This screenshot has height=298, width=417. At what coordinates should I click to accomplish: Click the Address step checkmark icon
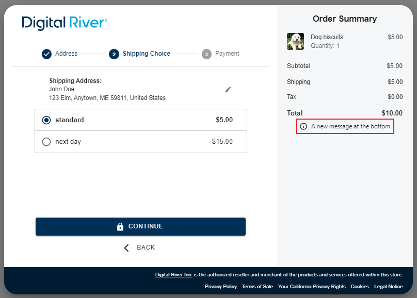(x=46, y=54)
